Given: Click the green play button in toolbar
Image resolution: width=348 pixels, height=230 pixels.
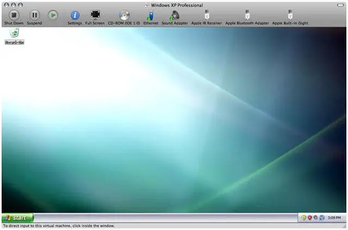Looking at the screenshot, I should click(53, 15).
